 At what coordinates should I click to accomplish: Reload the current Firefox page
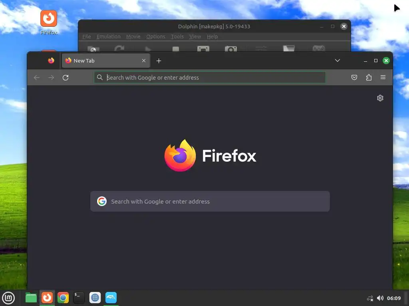[x=66, y=78]
